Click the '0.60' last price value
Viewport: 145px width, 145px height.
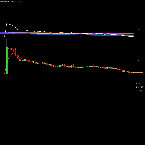click(x=138, y=84)
